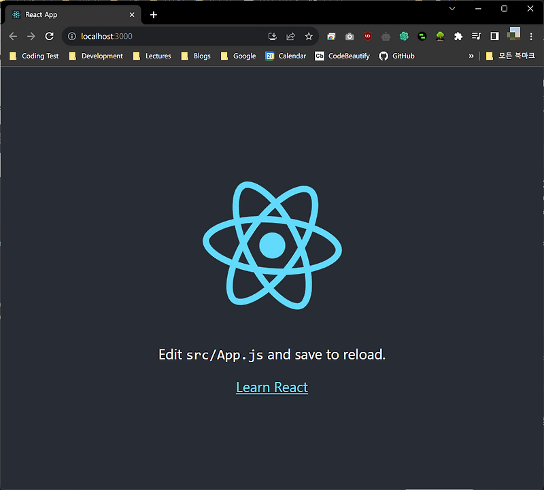Image resolution: width=544 pixels, height=490 pixels.
Task: Open the Coding Test bookmarks folder
Action: click(x=34, y=56)
